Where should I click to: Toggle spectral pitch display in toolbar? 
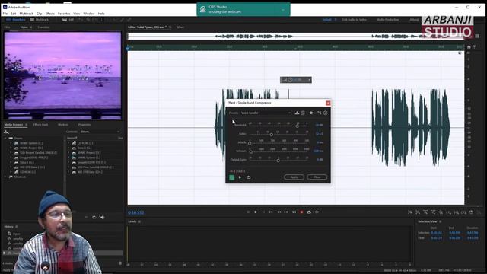pos(72,20)
